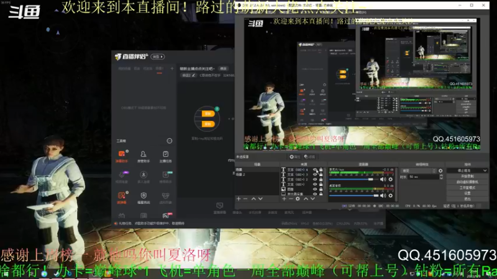Open the 房管助手 tool in 直播伴侣

pyautogui.click(x=144, y=156)
